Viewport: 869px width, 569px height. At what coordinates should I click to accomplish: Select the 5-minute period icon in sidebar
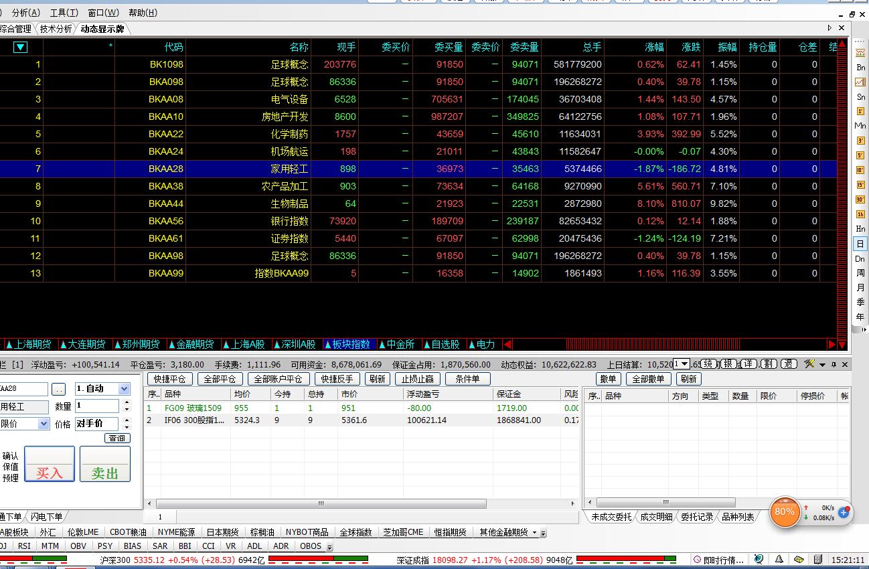coord(860,155)
